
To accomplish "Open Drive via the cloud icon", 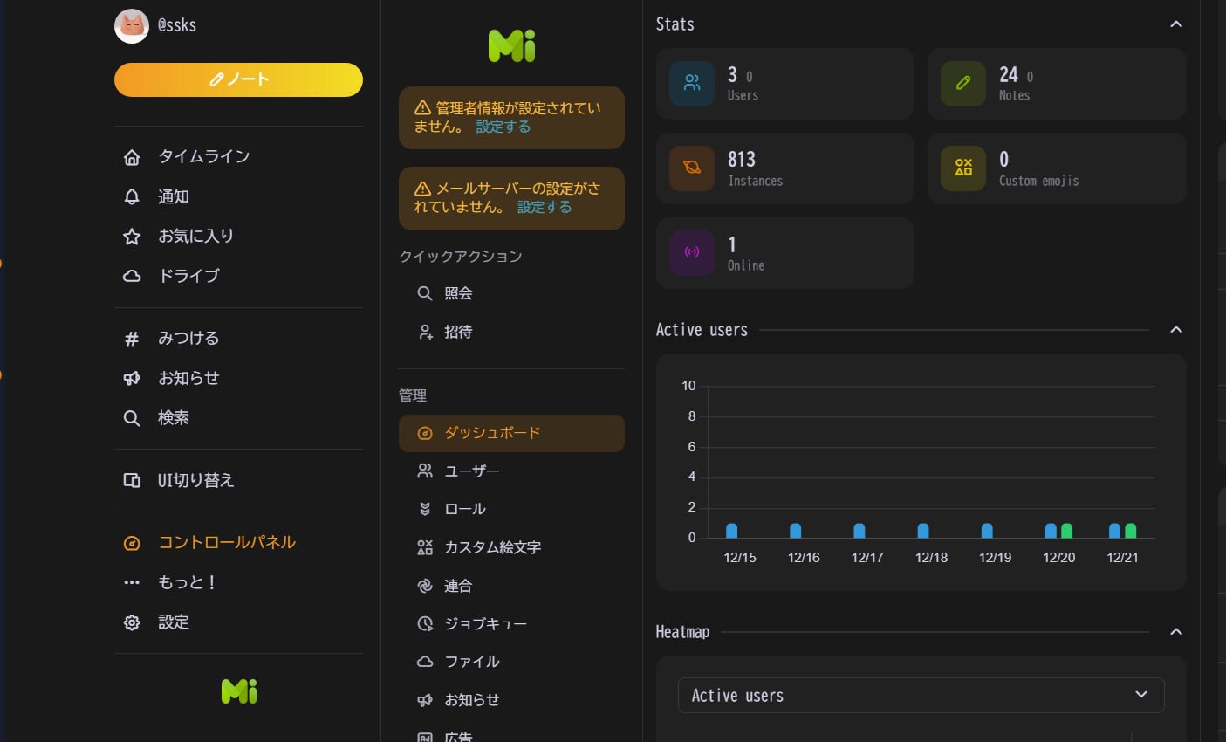I will [x=132, y=275].
